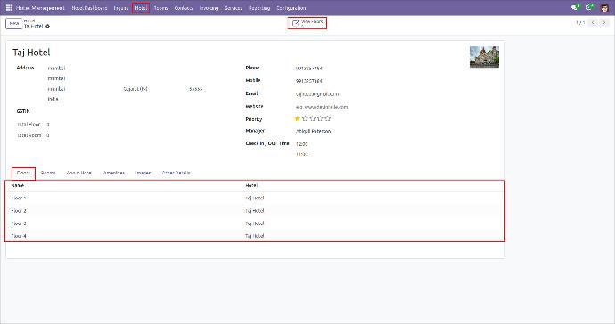Set priority to five stars
Screen dimensions: 615x324
pos(328,118)
